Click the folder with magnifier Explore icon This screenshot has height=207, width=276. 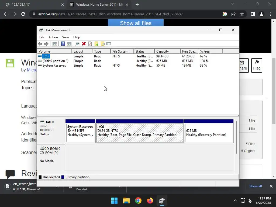coord(102,44)
